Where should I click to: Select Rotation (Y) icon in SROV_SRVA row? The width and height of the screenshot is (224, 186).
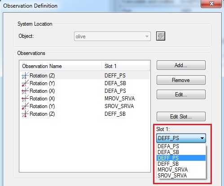click(25, 106)
